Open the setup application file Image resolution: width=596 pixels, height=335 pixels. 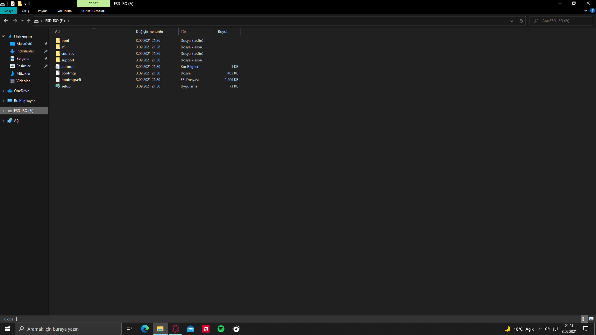tap(66, 86)
